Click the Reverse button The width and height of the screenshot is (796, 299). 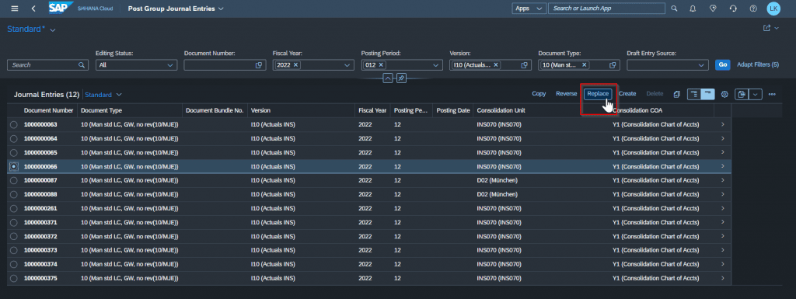[x=566, y=94]
